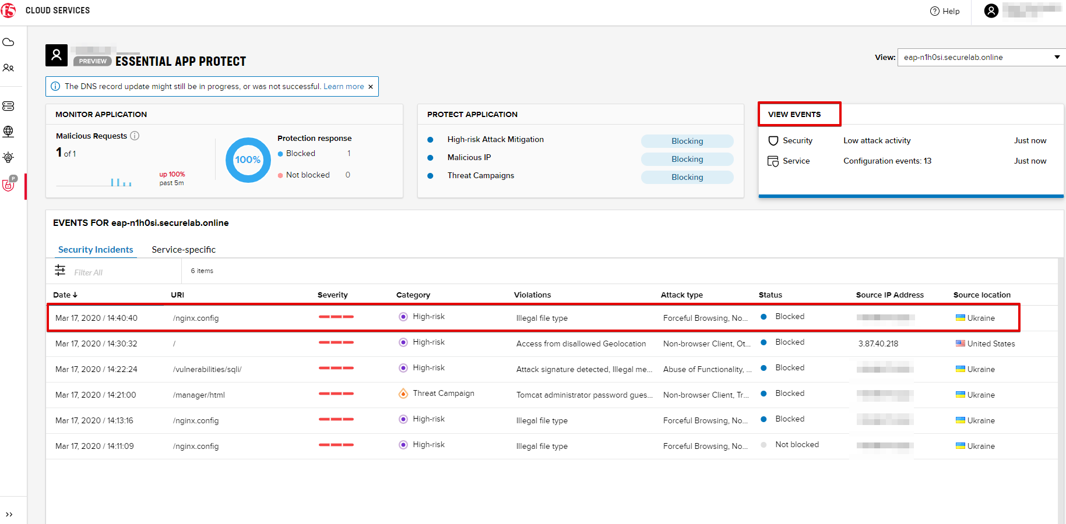Switch to Service-specific tab
Viewport: 1066px width, 524px height.
tap(184, 249)
